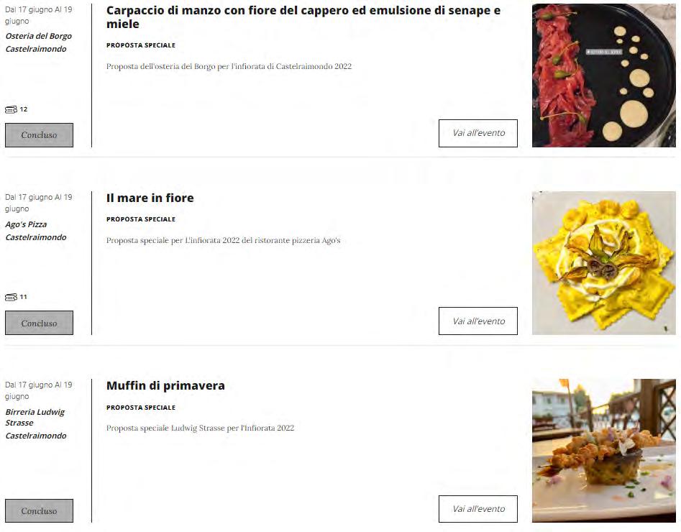The width and height of the screenshot is (681, 532).
Task: Click the Concluso button for Ago's Pizza
Action: click(x=39, y=323)
